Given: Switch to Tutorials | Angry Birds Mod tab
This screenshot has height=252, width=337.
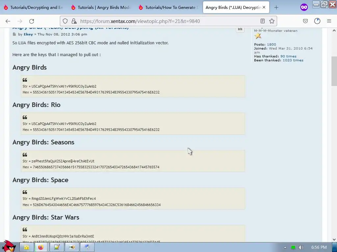Looking at the screenshot, I should tap(101, 8).
